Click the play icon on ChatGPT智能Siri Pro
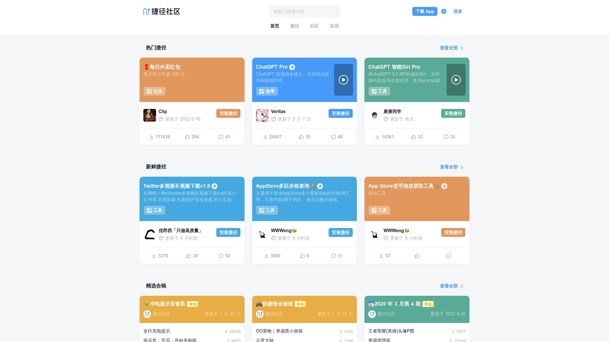This screenshot has height=342, width=609. click(x=456, y=79)
